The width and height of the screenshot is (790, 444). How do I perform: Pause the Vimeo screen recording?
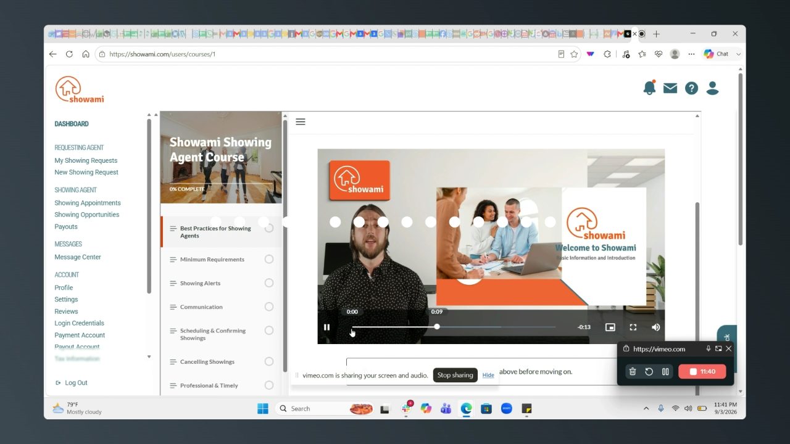665,371
